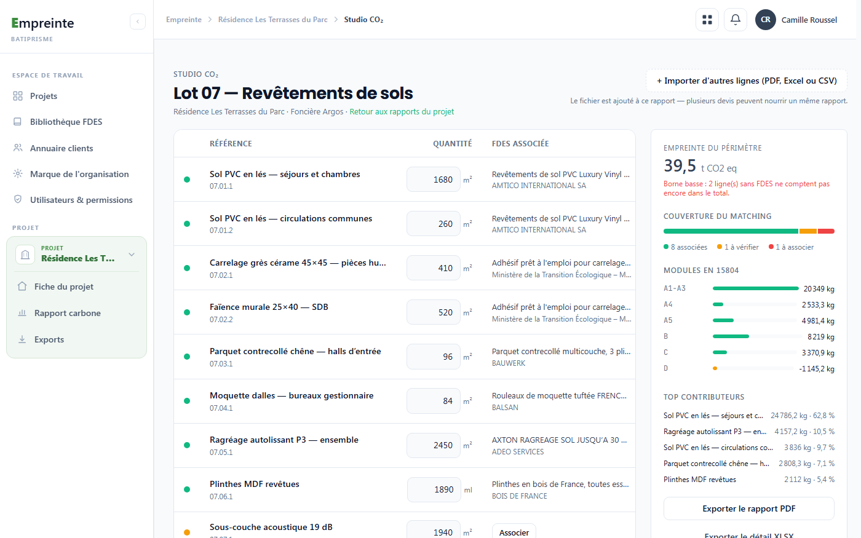Click the QUANTITÉ column header
861x538 pixels.
[453, 144]
